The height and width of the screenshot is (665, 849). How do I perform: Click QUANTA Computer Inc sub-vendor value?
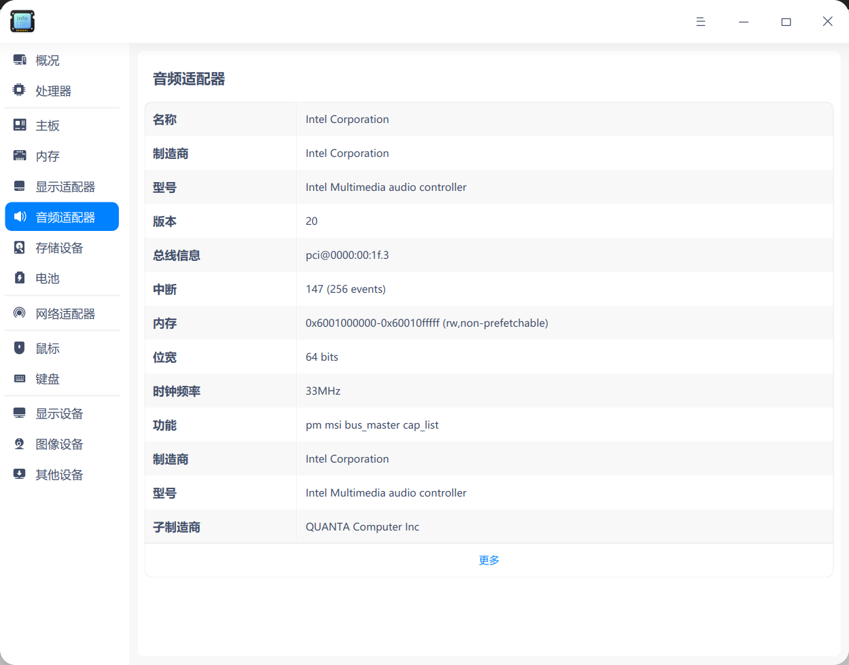click(362, 527)
